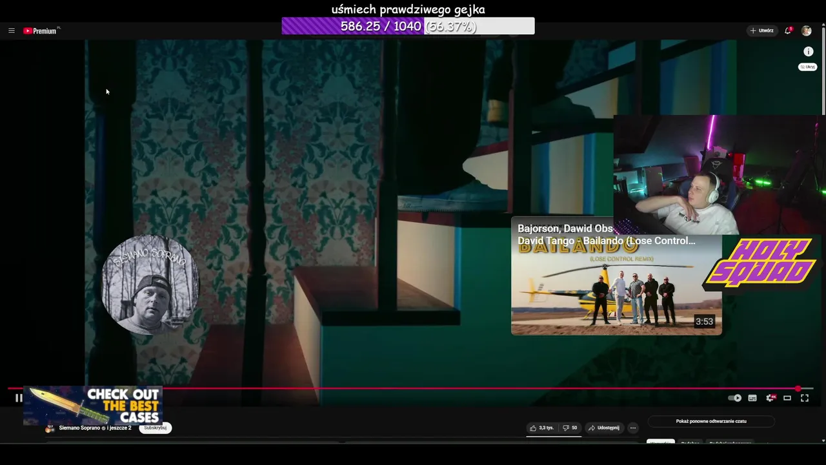Show video info card icon

coord(808,51)
